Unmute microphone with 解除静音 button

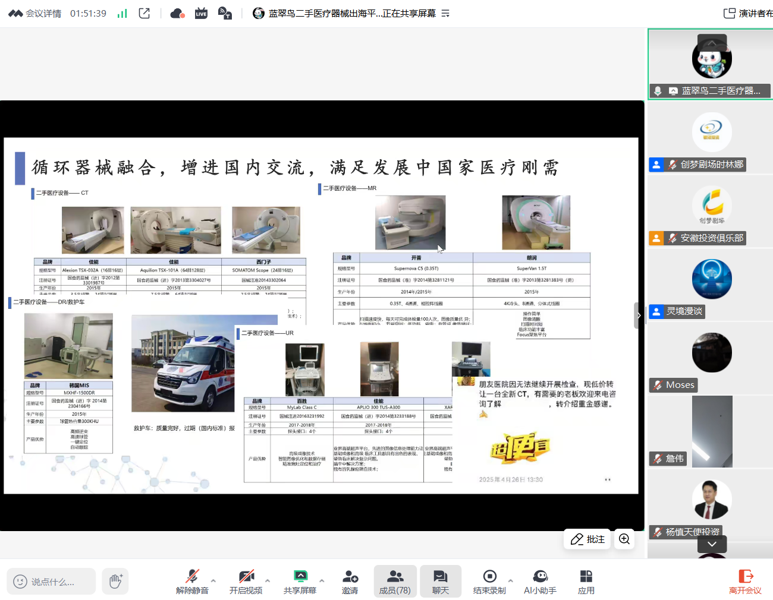coord(192,581)
